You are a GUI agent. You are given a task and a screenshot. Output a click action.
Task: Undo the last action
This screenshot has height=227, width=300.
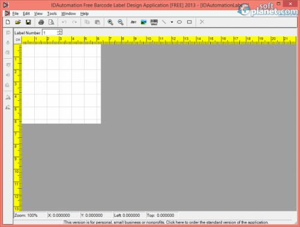click(x=64, y=22)
